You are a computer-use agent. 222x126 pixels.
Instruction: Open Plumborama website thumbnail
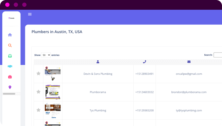click(53, 92)
